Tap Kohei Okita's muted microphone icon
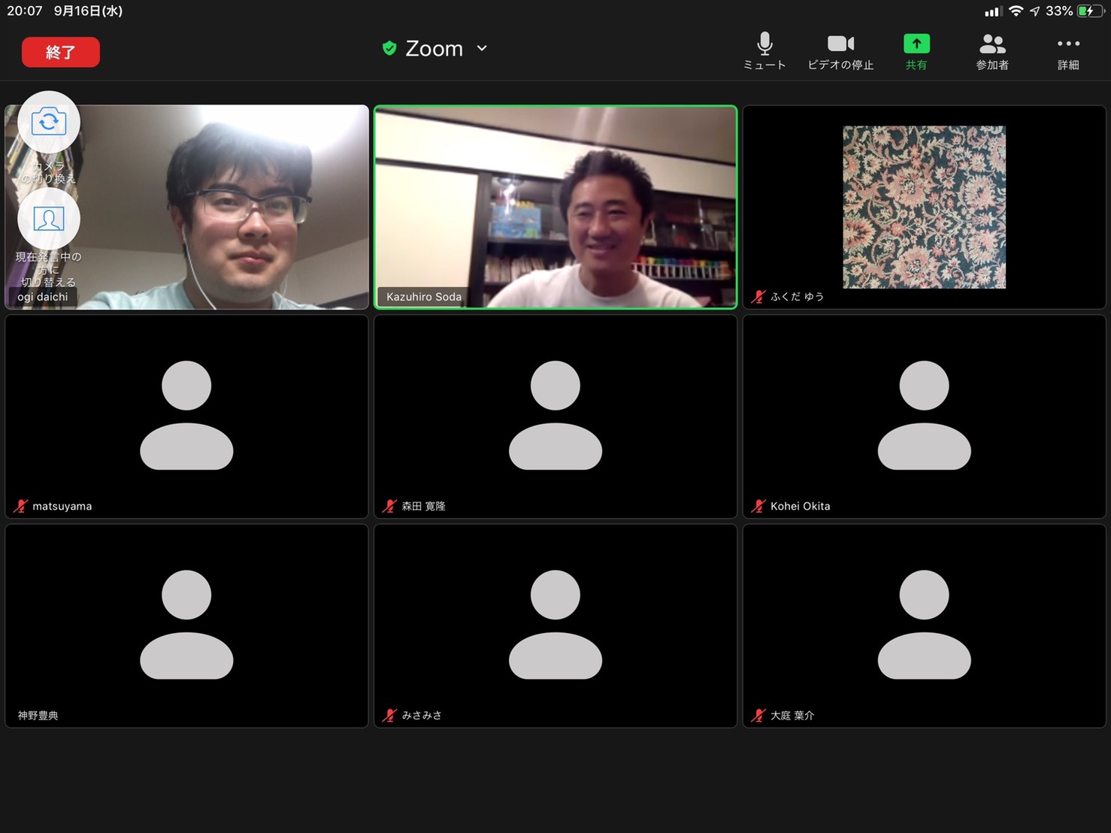1111x833 pixels. click(x=758, y=506)
